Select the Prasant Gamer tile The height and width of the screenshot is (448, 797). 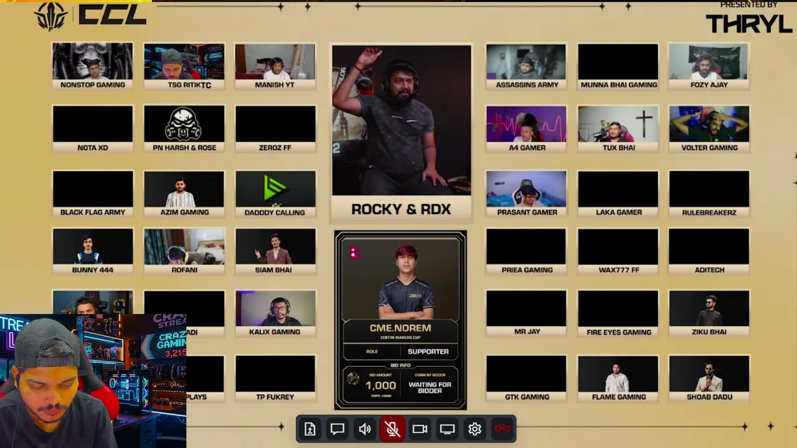coord(527,194)
